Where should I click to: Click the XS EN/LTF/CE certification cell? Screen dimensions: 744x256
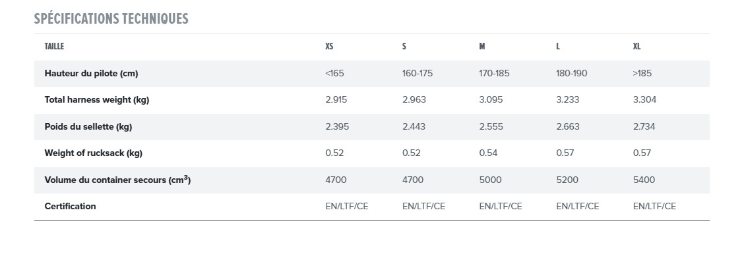point(347,207)
